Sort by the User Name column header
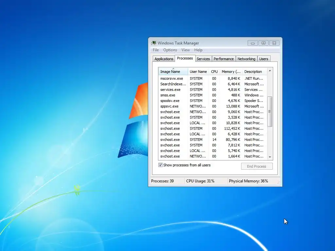335x251 pixels. (198, 72)
